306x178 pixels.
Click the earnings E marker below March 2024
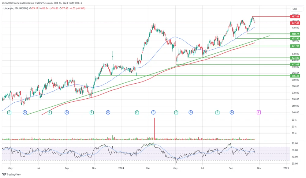click(x=136, y=112)
